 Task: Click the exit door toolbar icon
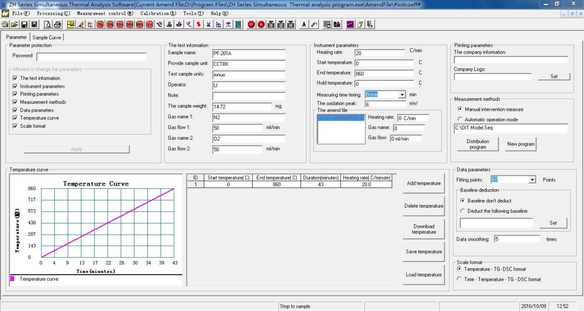tap(370, 23)
